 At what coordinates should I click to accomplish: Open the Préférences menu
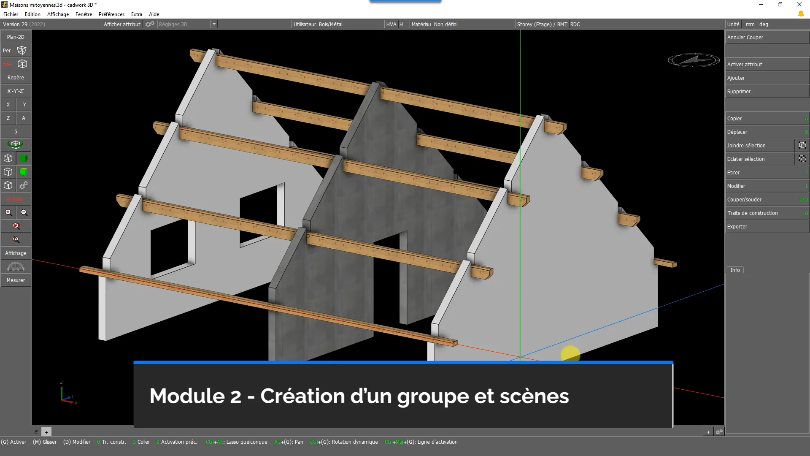(111, 14)
